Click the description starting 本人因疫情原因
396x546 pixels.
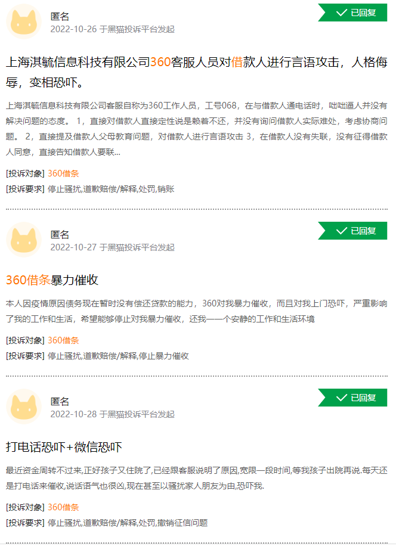click(x=197, y=311)
